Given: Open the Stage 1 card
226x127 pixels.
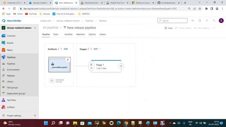Looking at the screenshot, I should pos(106,66).
